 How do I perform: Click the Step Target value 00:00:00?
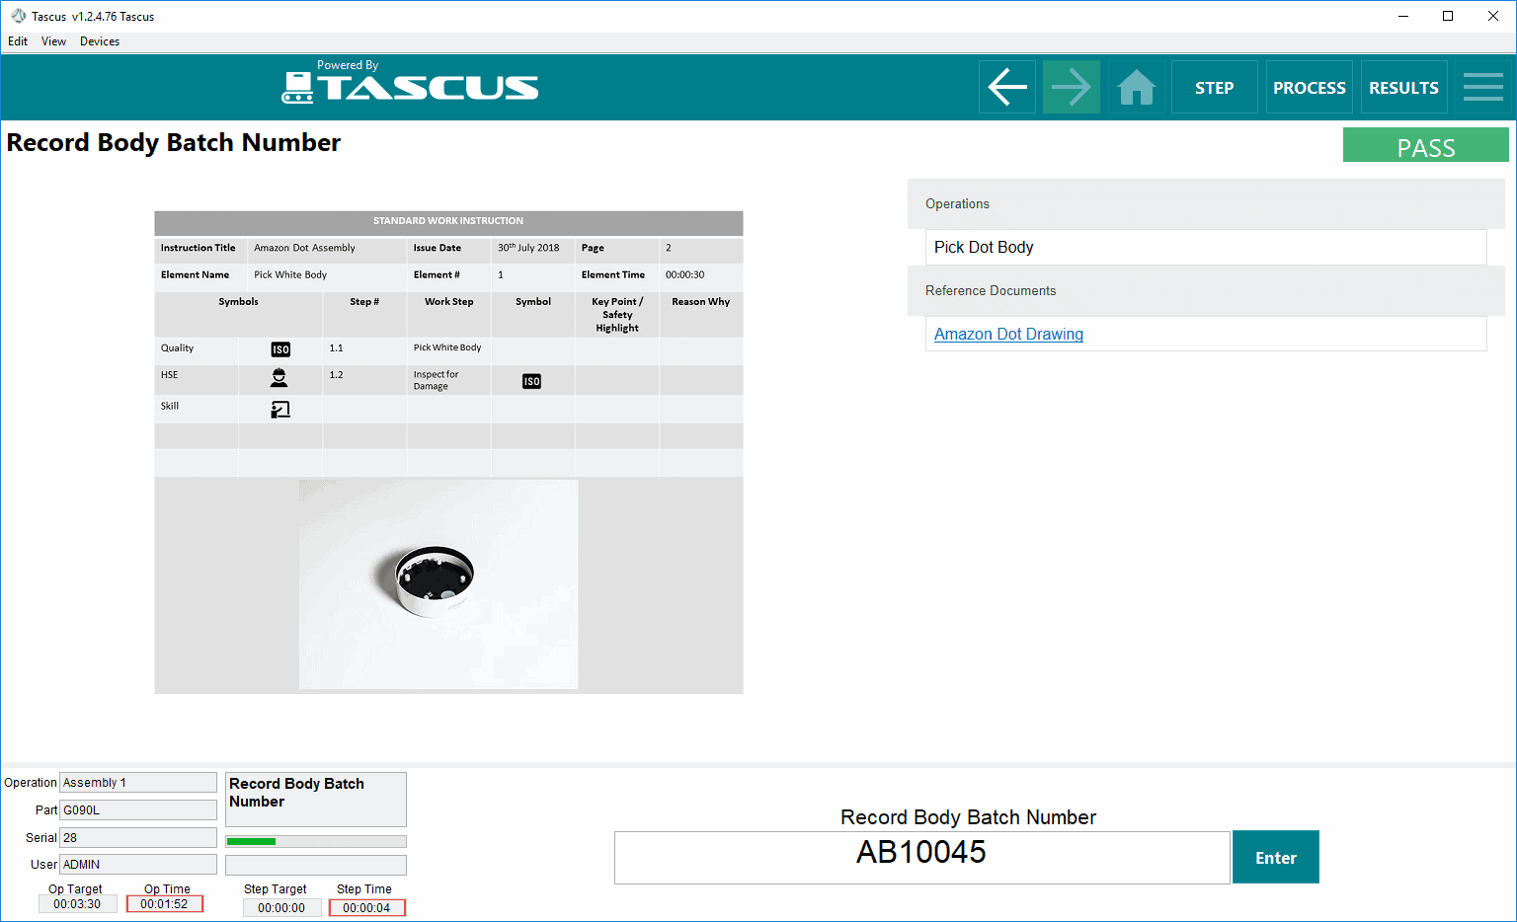pos(281,907)
